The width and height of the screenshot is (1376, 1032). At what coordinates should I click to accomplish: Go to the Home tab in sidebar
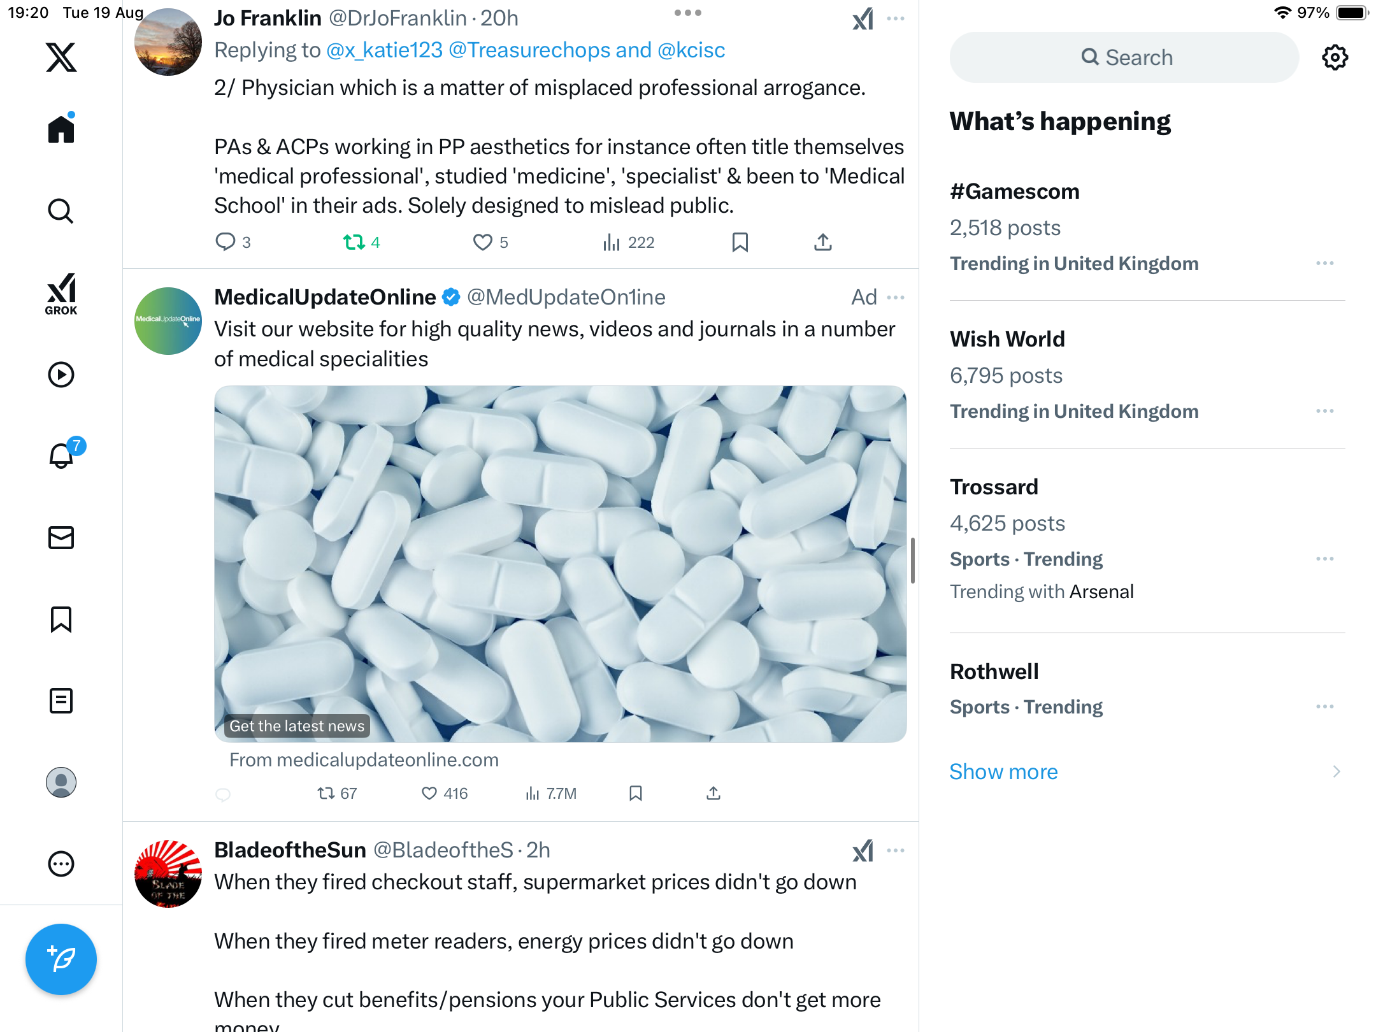(x=61, y=129)
